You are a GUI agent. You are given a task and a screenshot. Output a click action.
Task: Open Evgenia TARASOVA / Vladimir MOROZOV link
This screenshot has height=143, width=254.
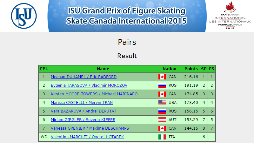(x=89, y=85)
